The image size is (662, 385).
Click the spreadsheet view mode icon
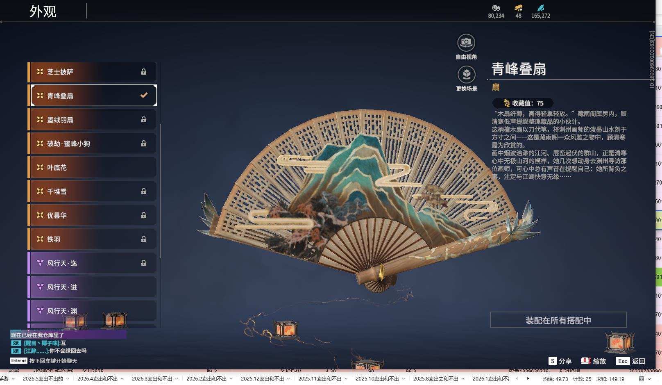[x=642, y=379]
